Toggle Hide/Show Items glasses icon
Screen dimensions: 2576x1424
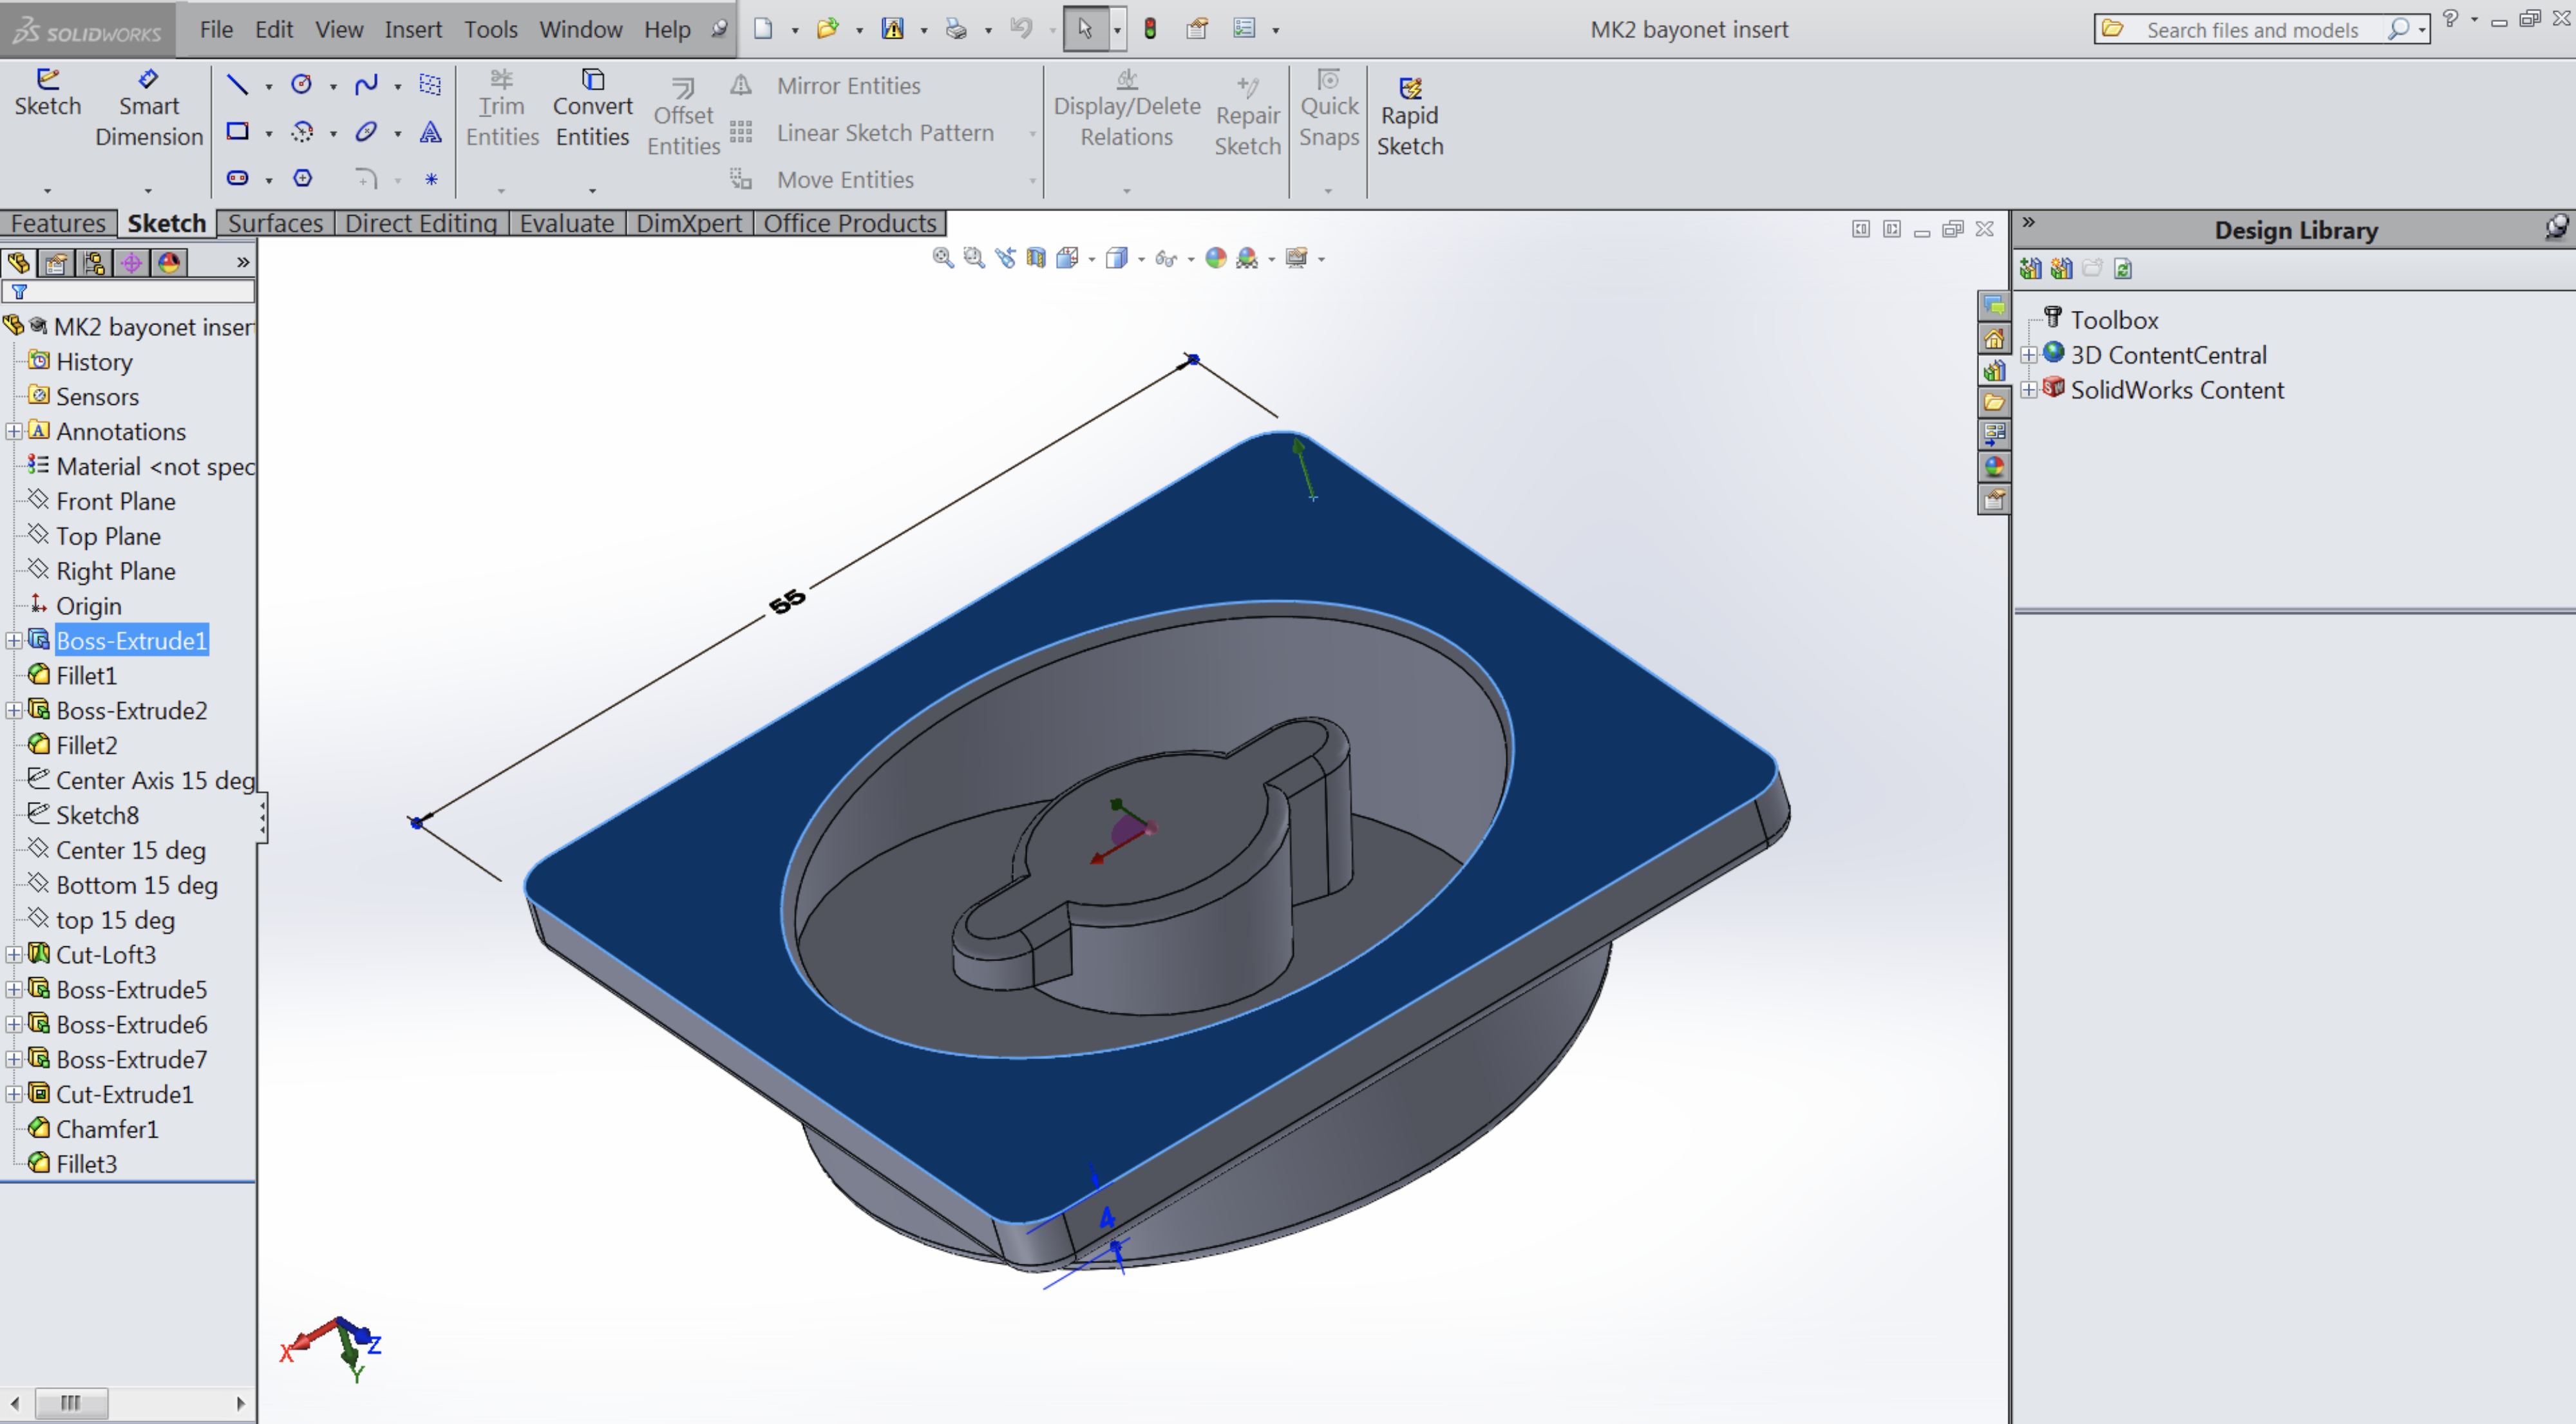coord(1166,258)
